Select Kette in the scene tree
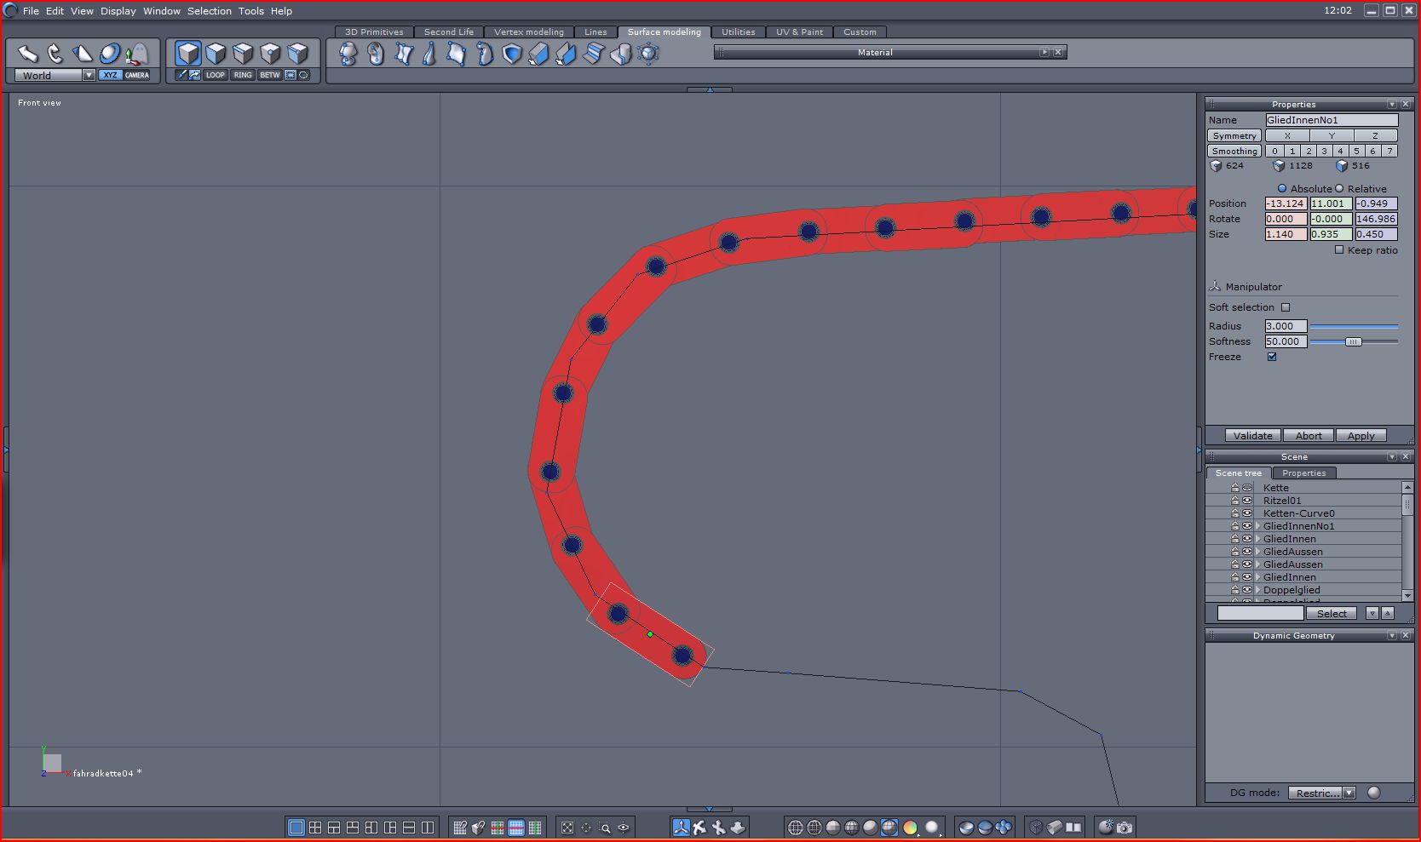Screen dimensions: 1421x842 click(1276, 488)
